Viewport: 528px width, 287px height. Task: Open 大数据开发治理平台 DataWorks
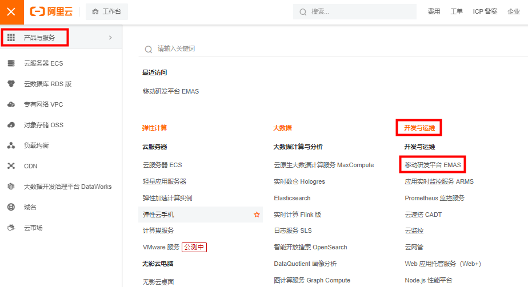(67, 187)
